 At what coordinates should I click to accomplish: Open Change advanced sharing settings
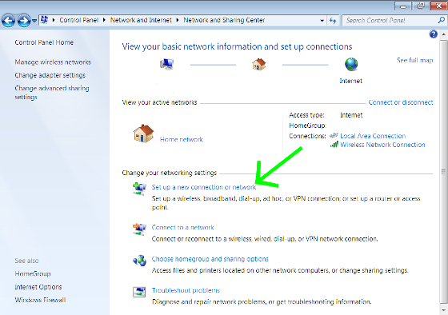52,93
